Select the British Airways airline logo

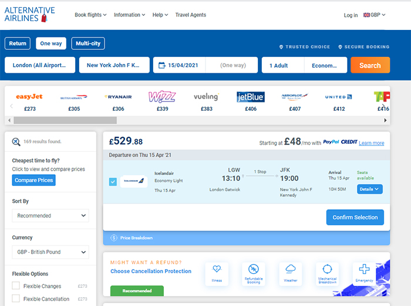tap(73, 97)
